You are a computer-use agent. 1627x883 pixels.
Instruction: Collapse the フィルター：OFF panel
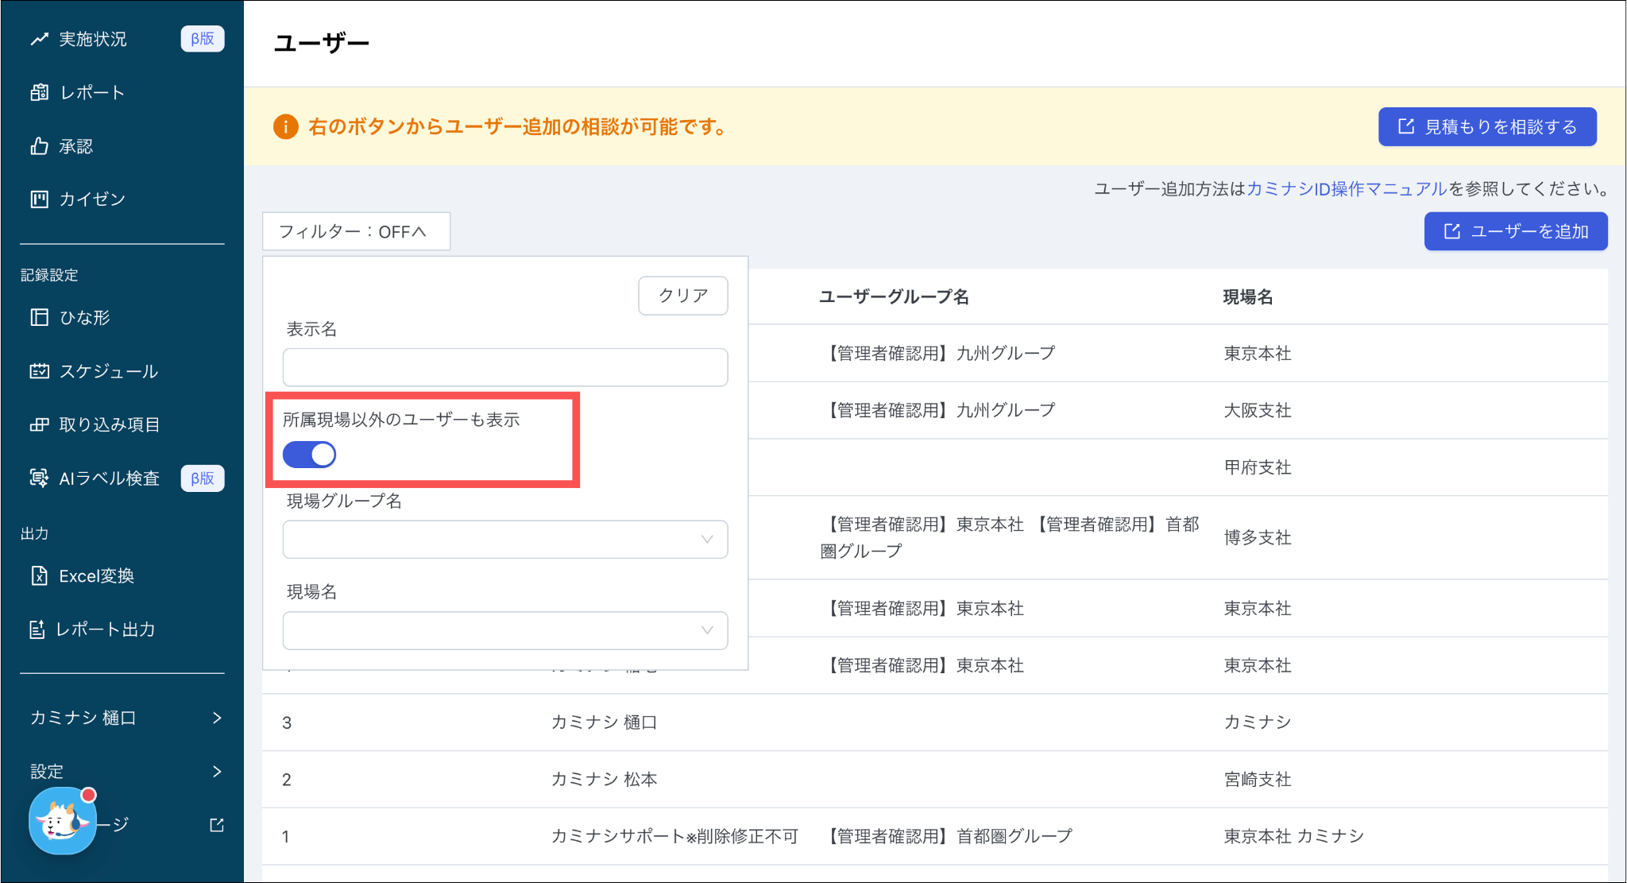tap(356, 231)
